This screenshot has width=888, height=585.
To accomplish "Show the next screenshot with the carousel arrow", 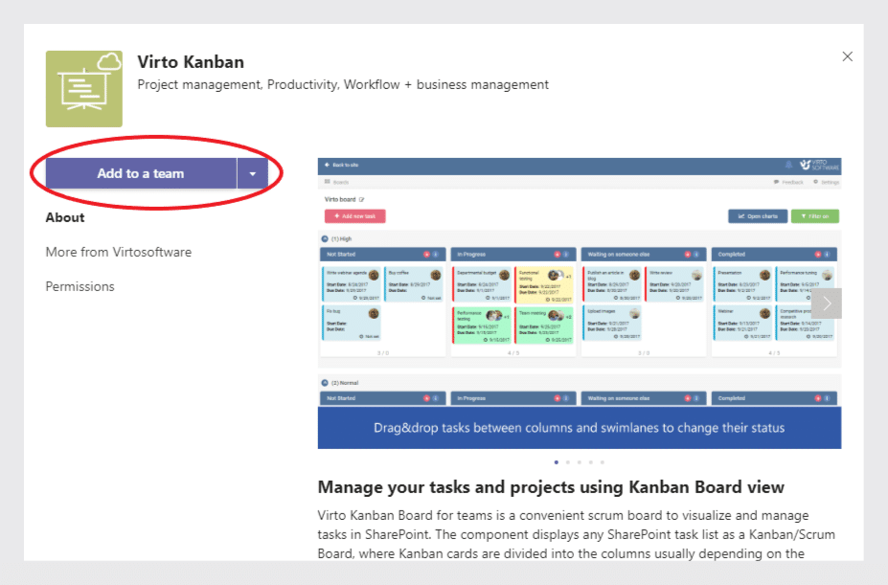I will coord(827,304).
